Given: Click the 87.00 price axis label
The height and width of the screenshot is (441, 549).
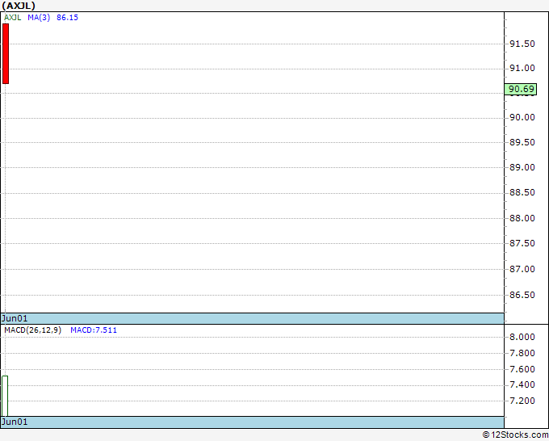Looking at the screenshot, I should pos(522,269).
